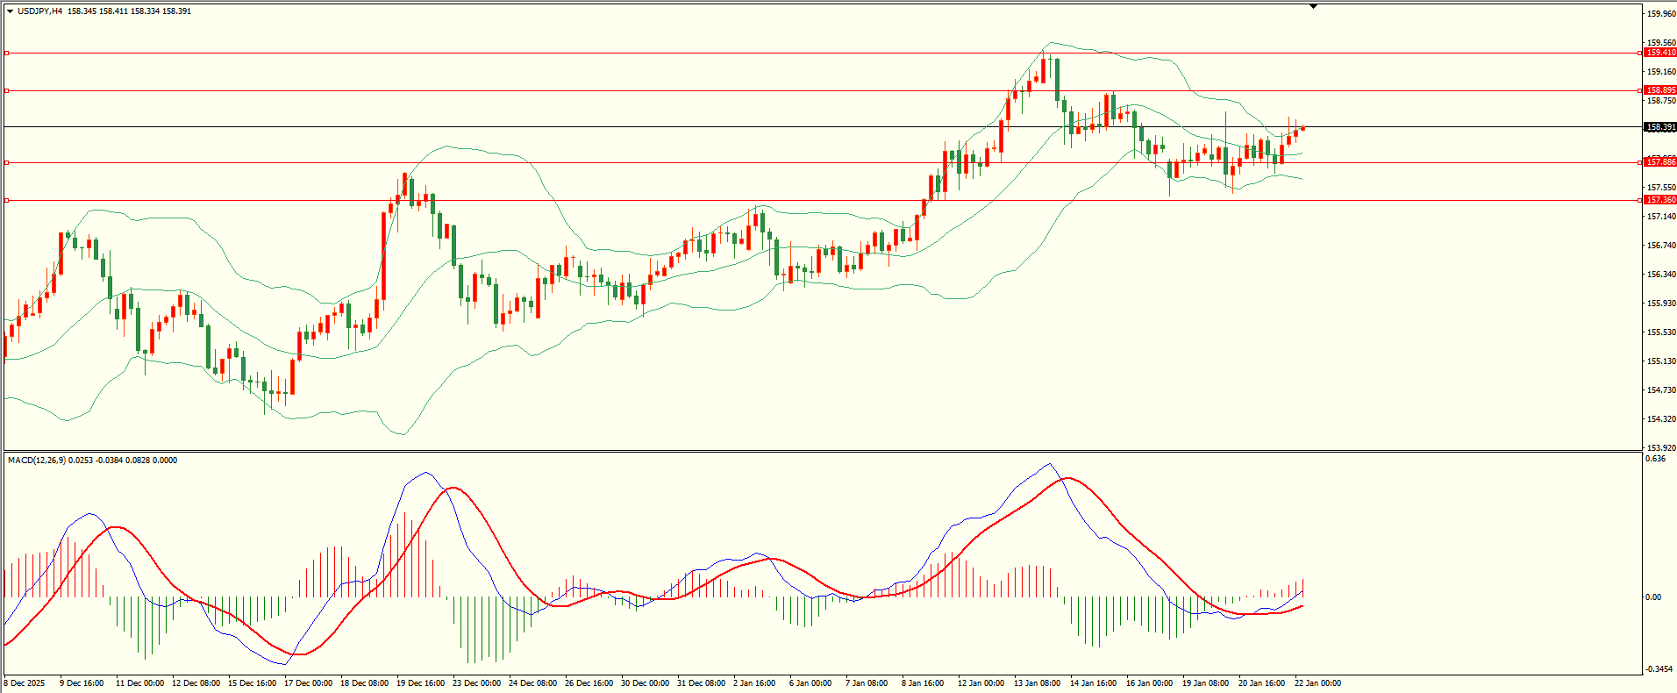Image resolution: width=1677 pixels, height=693 pixels.
Task: Click left handle of the 157.886 line
Action: click(x=7, y=162)
